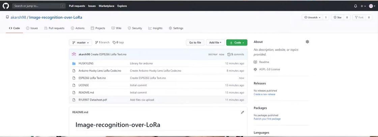Viewport: 378px width, 137px height.
Task: Click the AGPL-3.0 License scale icon
Action: (x=255, y=70)
